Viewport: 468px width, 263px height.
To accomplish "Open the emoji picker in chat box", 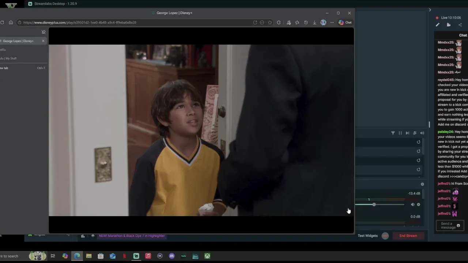I will click(458, 225).
